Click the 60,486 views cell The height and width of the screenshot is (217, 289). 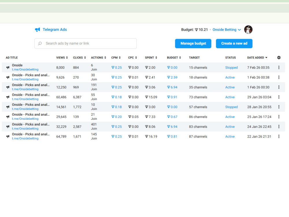pyautogui.click(x=61, y=97)
